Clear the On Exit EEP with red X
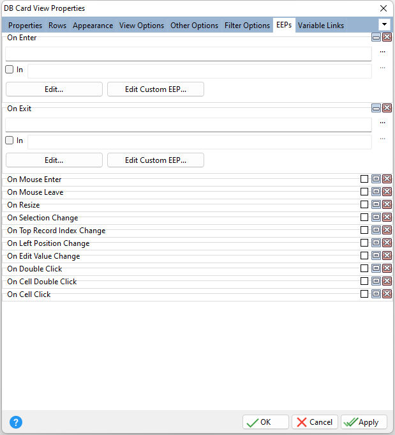The width and height of the screenshot is (395, 435). [x=387, y=108]
